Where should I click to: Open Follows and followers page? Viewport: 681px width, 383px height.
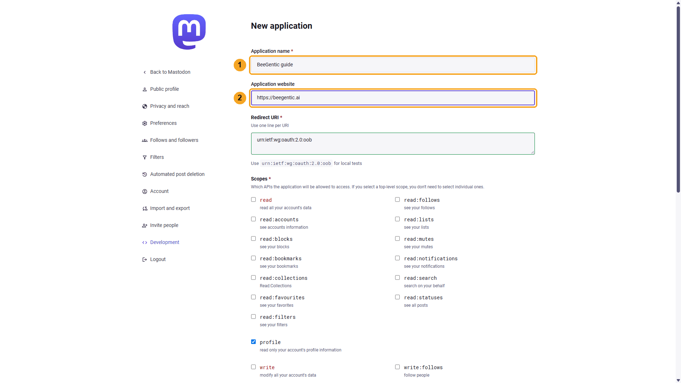(x=174, y=140)
